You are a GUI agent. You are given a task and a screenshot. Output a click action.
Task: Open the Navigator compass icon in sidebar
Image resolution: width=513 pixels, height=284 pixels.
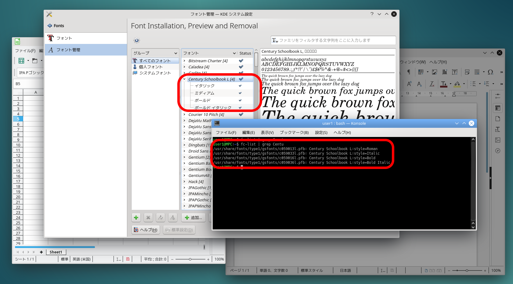point(498,151)
